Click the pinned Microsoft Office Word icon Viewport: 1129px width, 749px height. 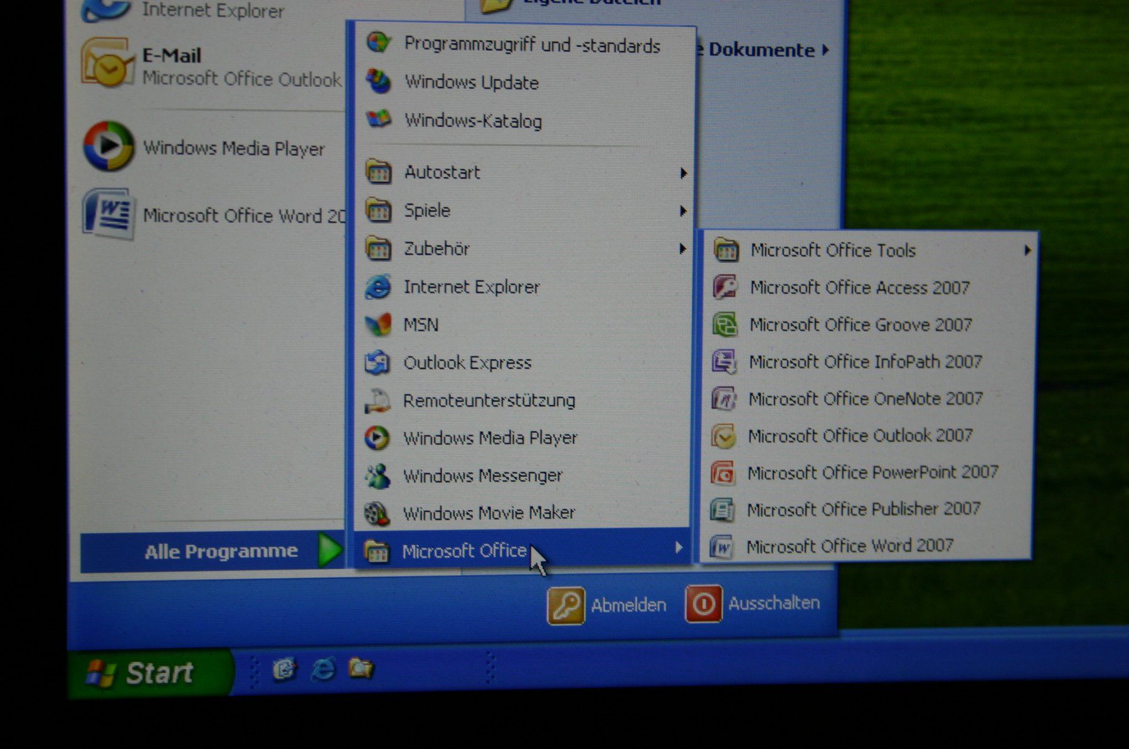tap(109, 214)
